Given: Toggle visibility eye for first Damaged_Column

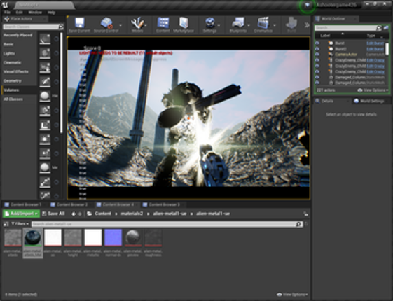Looking at the screenshot, I should point(317,78).
